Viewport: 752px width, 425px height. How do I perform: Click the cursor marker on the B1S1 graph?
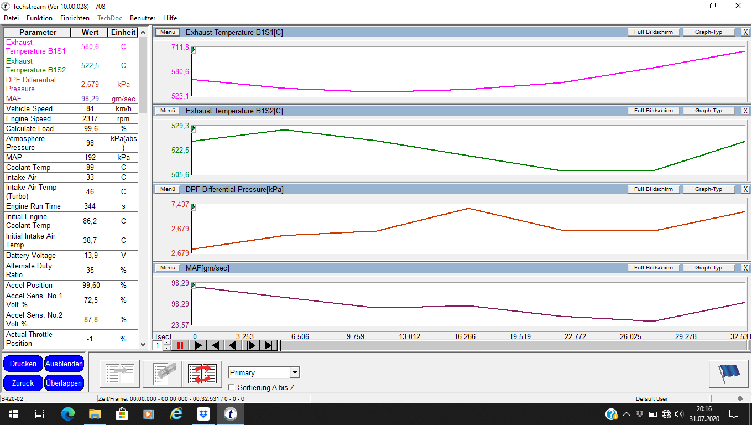point(194,50)
